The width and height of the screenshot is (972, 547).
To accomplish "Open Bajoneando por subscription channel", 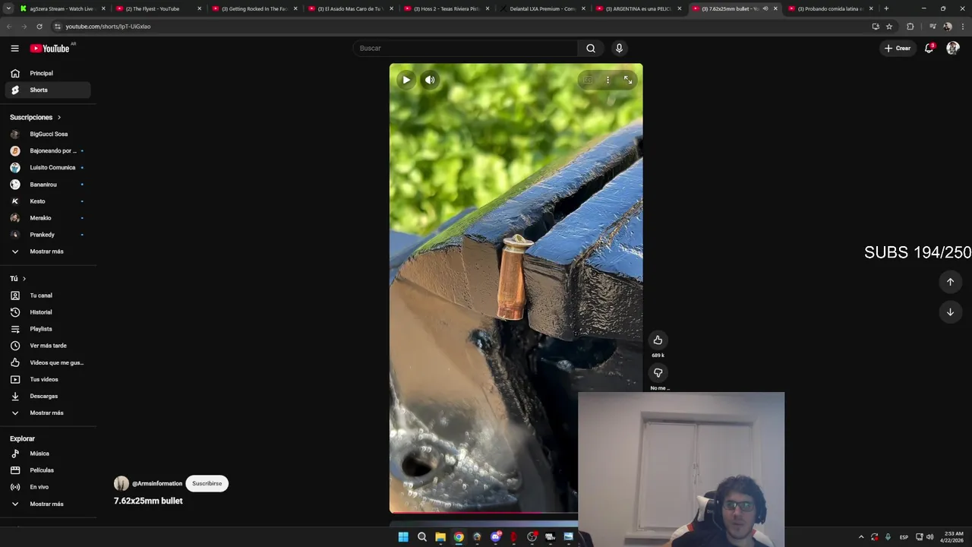I will [48, 150].
